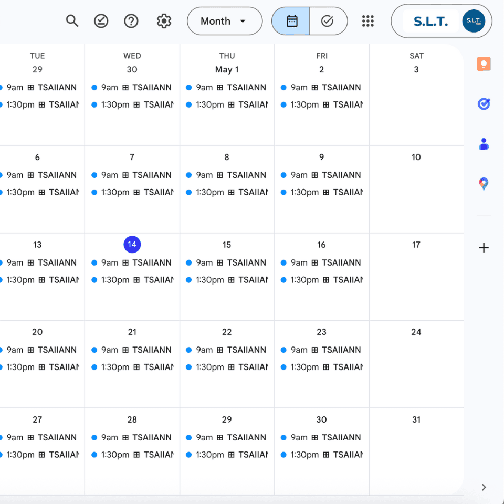This screenshot has height=504, width=504.
Task: Select today's date 14
Action: tap(132, 245)
